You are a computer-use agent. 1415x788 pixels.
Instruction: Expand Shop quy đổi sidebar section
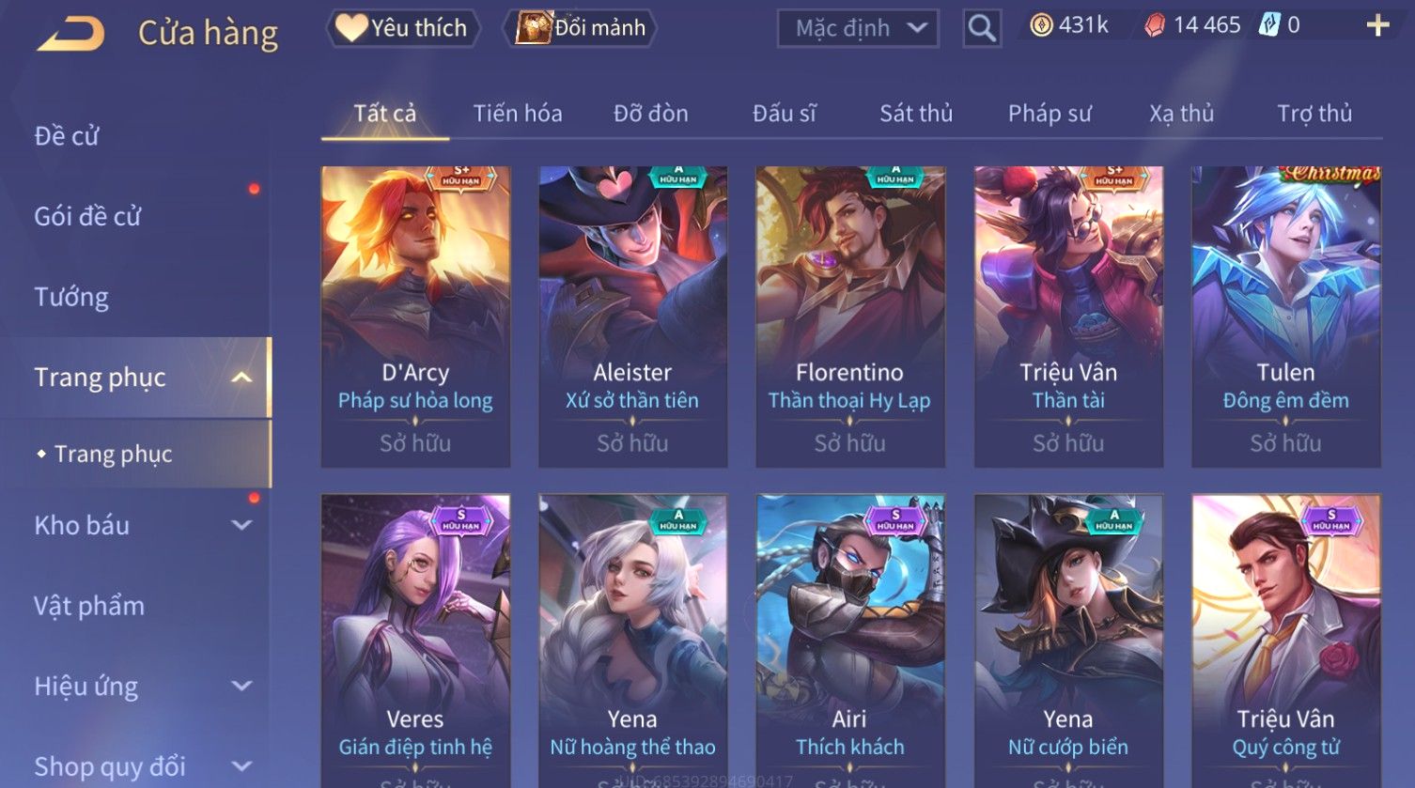pyautogui.click(x=241, y=766)
